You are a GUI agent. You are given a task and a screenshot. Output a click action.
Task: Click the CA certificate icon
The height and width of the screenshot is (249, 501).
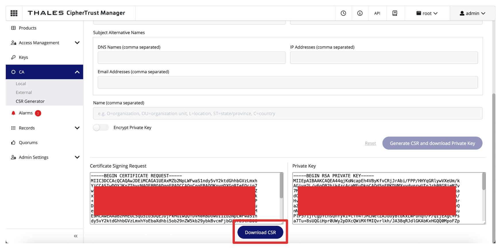[13, 72]
